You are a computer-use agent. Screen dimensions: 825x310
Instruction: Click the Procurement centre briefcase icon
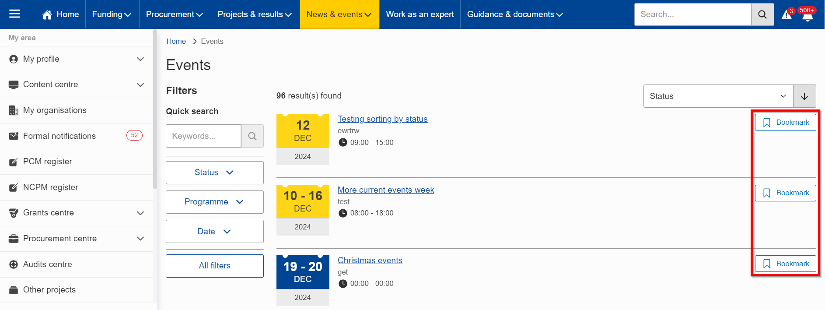(14, 239)
